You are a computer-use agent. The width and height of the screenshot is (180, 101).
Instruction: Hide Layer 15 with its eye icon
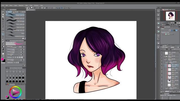click(x=162, y=53)
